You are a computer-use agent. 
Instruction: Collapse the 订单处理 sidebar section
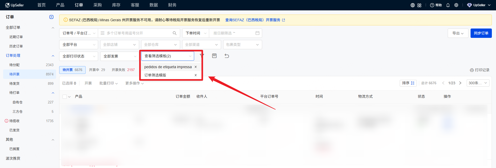click(x=53, y=55)
